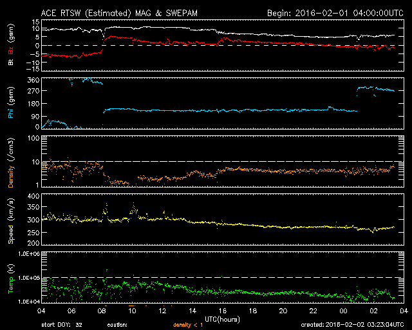Click the "start DOY: 32" footer text
Screen dimensions: 412x330
pos(62,325)
